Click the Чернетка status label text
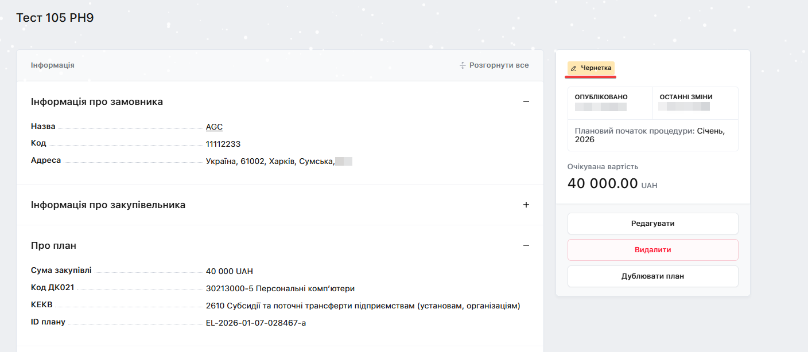 (596, 68)
